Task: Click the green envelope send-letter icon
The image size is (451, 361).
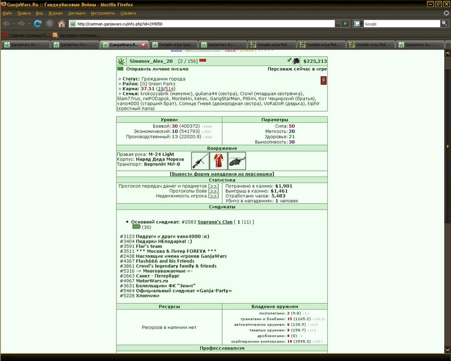Action: pos(120,69)
